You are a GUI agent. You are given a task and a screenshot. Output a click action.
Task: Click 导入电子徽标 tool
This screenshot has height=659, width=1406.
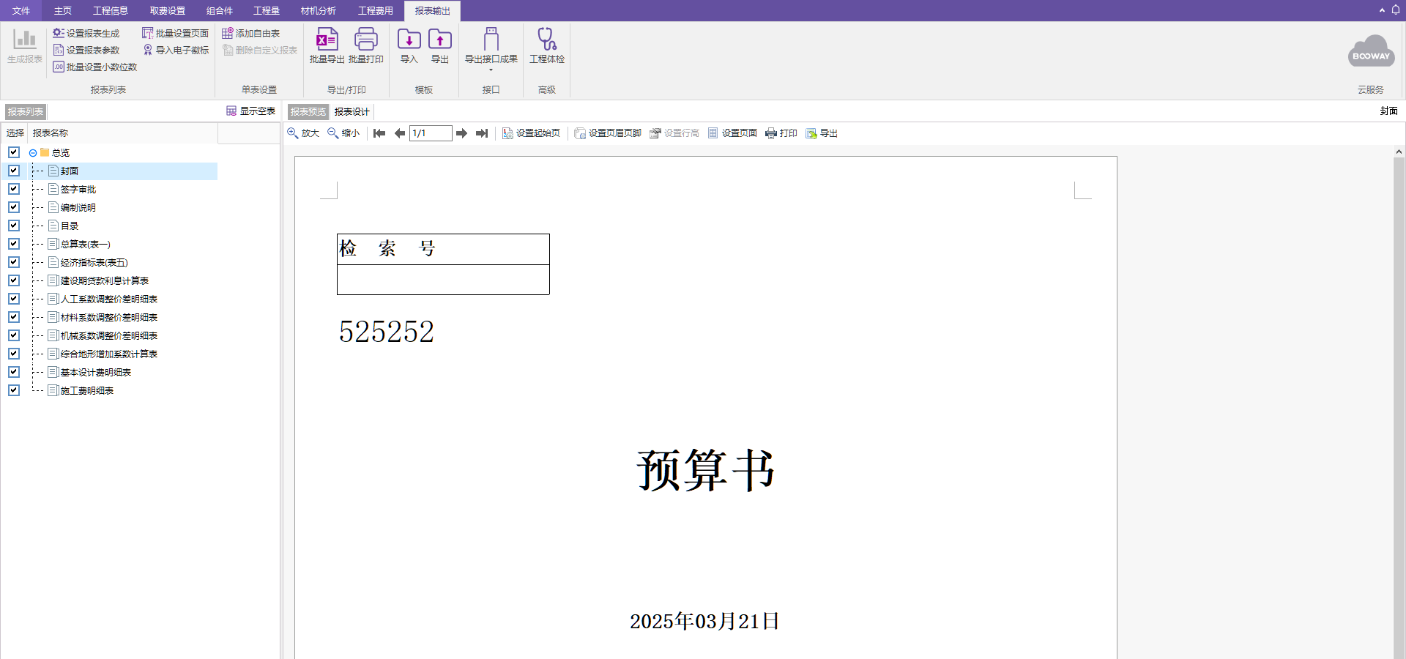(176, 50)
